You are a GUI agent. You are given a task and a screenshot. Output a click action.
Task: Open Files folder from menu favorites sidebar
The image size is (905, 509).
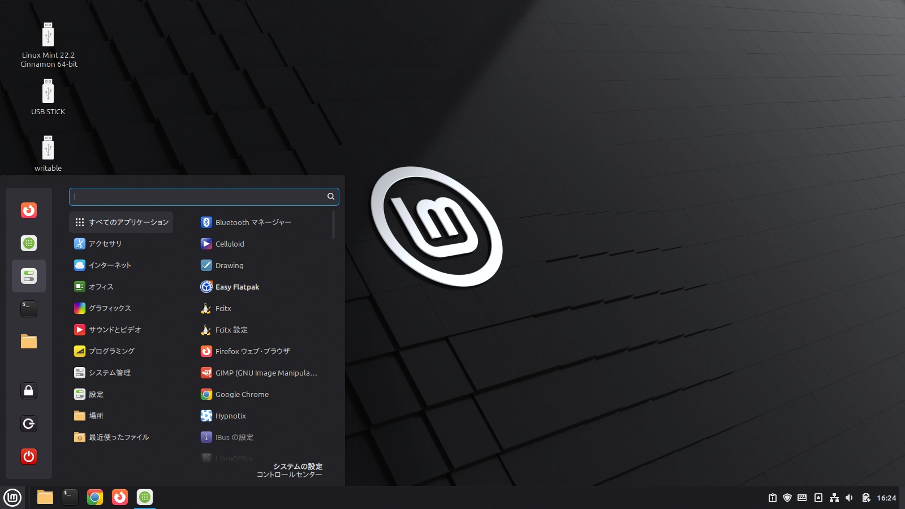coord(29,342)
